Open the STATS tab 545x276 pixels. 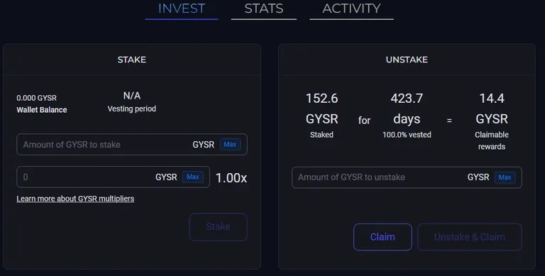click(x=264, y=9)
